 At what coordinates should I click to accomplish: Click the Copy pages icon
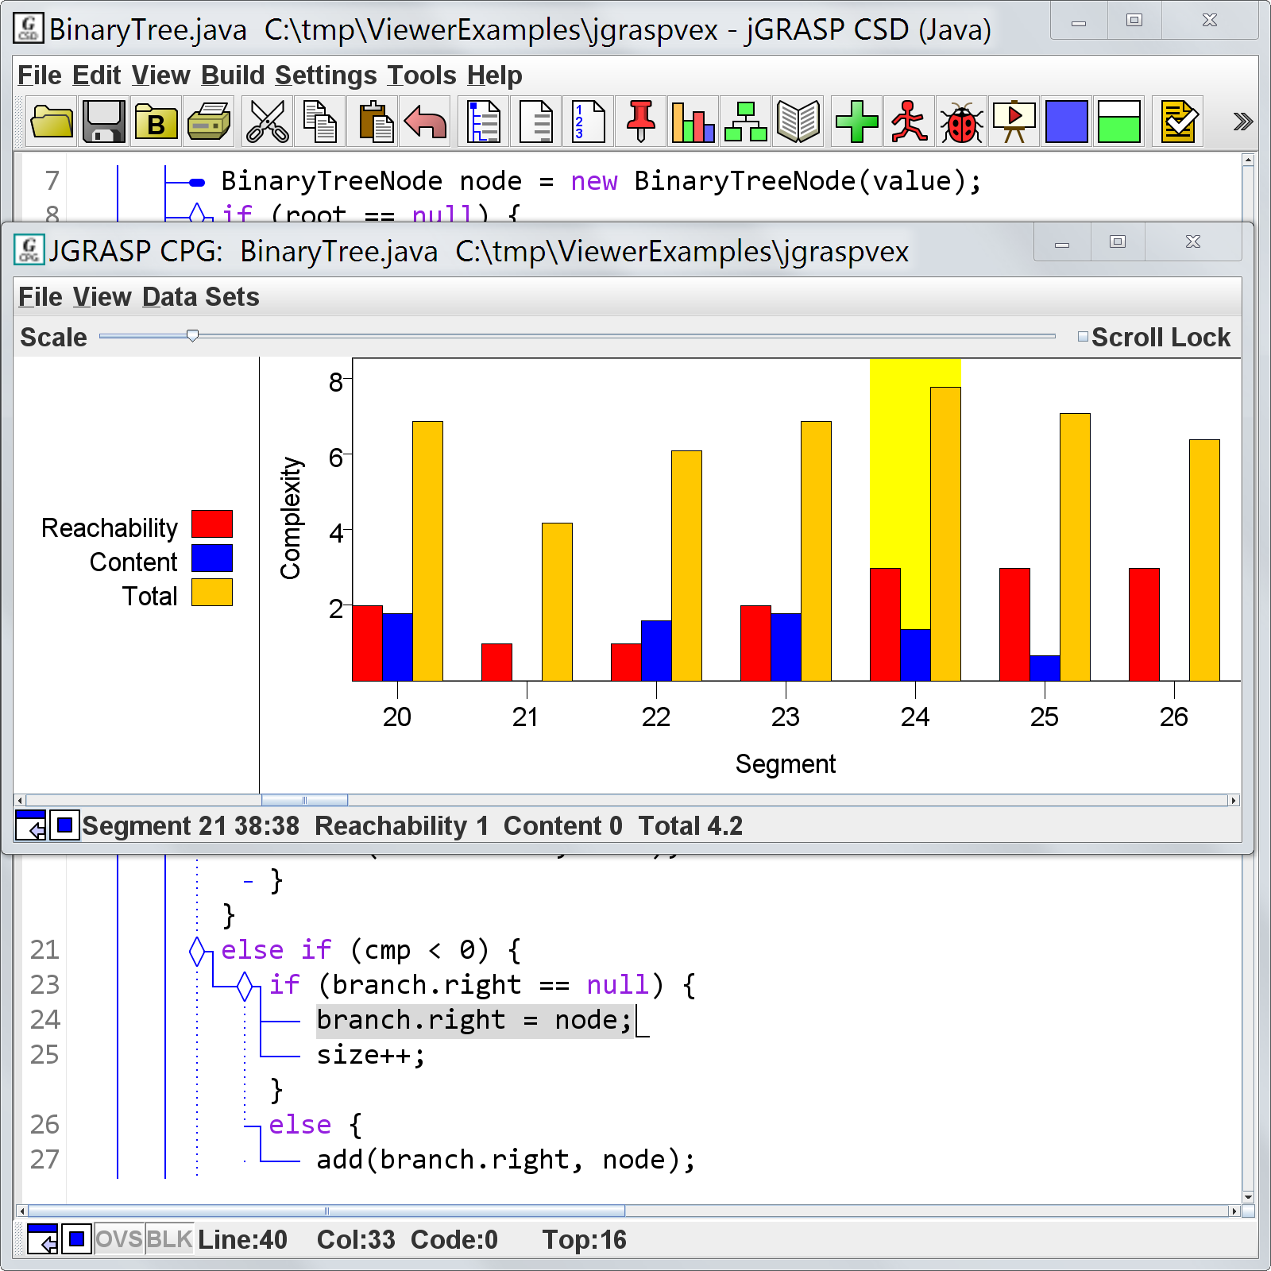click(x=320, y=122)
